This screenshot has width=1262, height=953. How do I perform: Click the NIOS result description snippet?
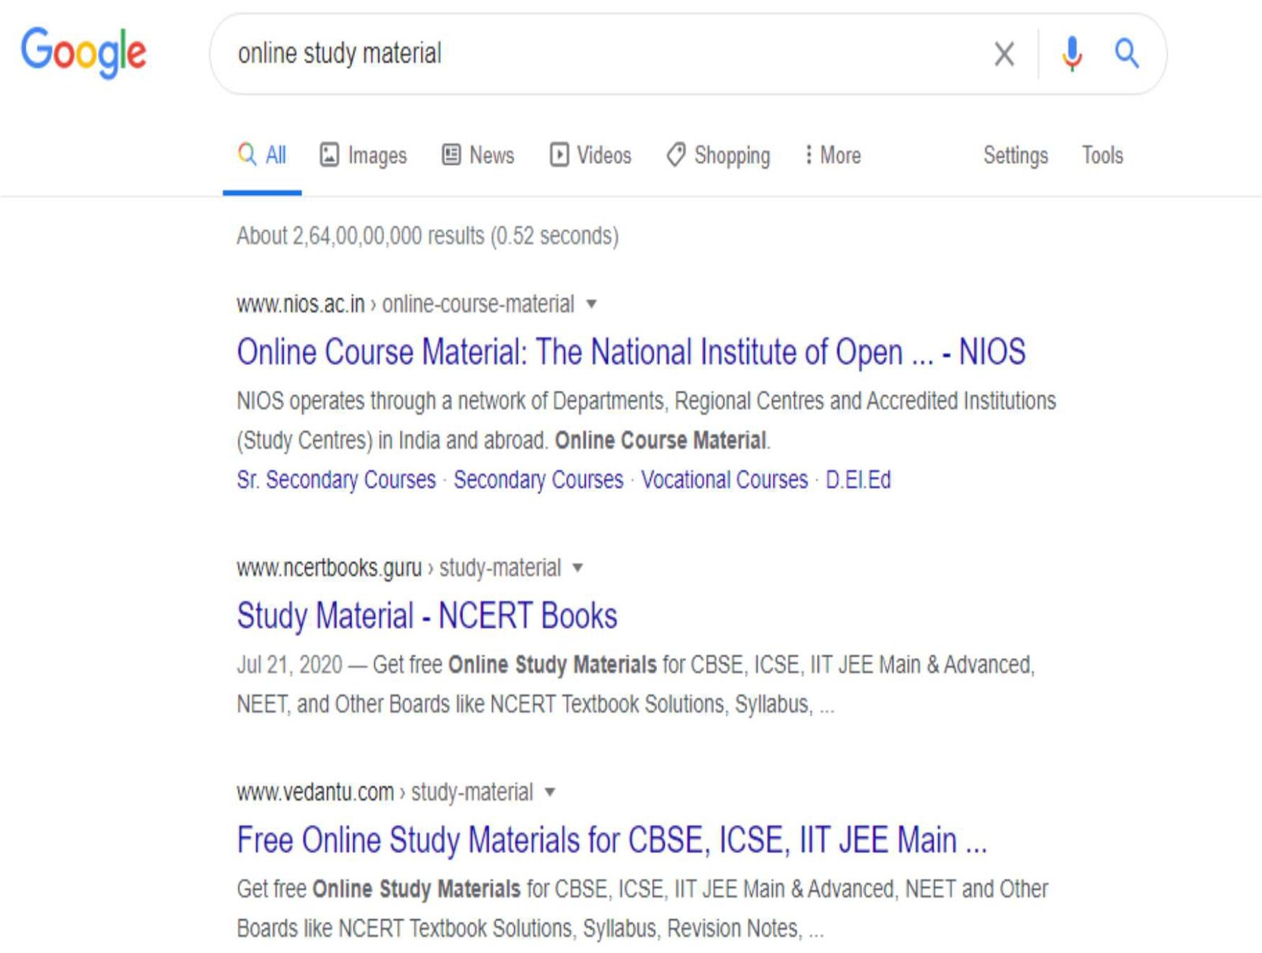coord(647,420)
